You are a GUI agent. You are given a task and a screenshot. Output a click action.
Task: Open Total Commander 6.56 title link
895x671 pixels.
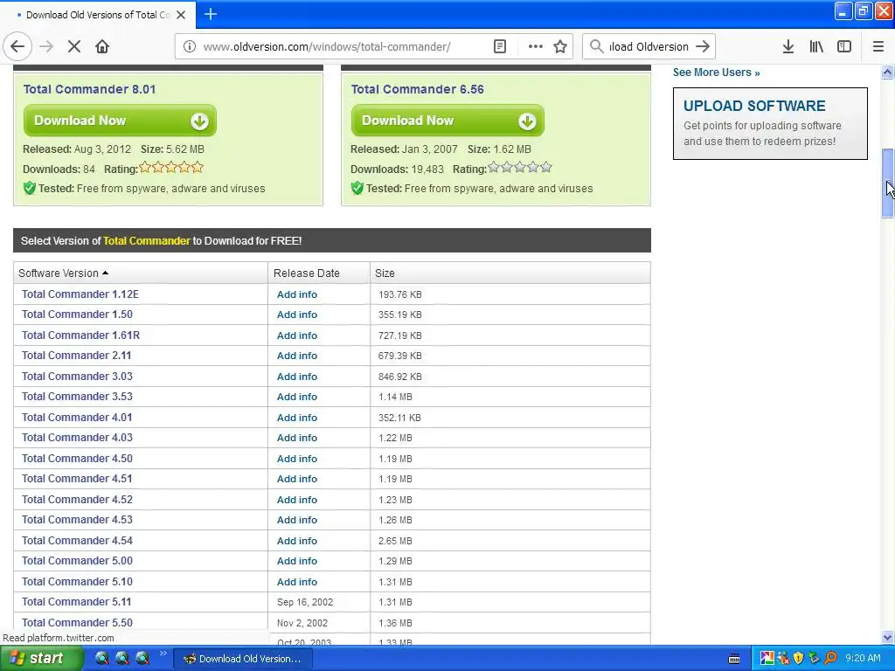click(x=417, y=89)
